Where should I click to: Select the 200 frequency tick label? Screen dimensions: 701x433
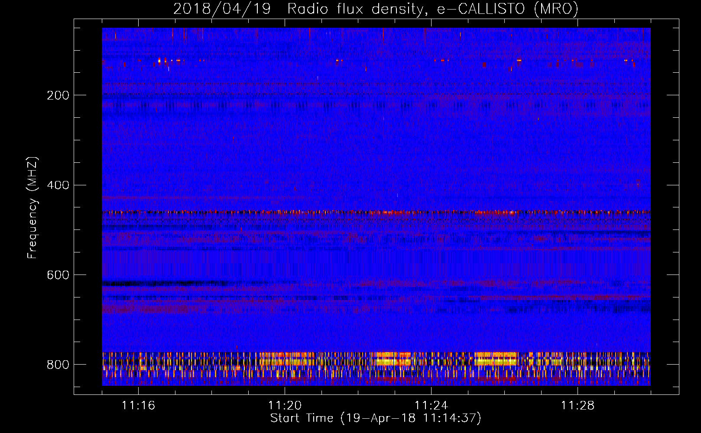(x=58, y=95)
